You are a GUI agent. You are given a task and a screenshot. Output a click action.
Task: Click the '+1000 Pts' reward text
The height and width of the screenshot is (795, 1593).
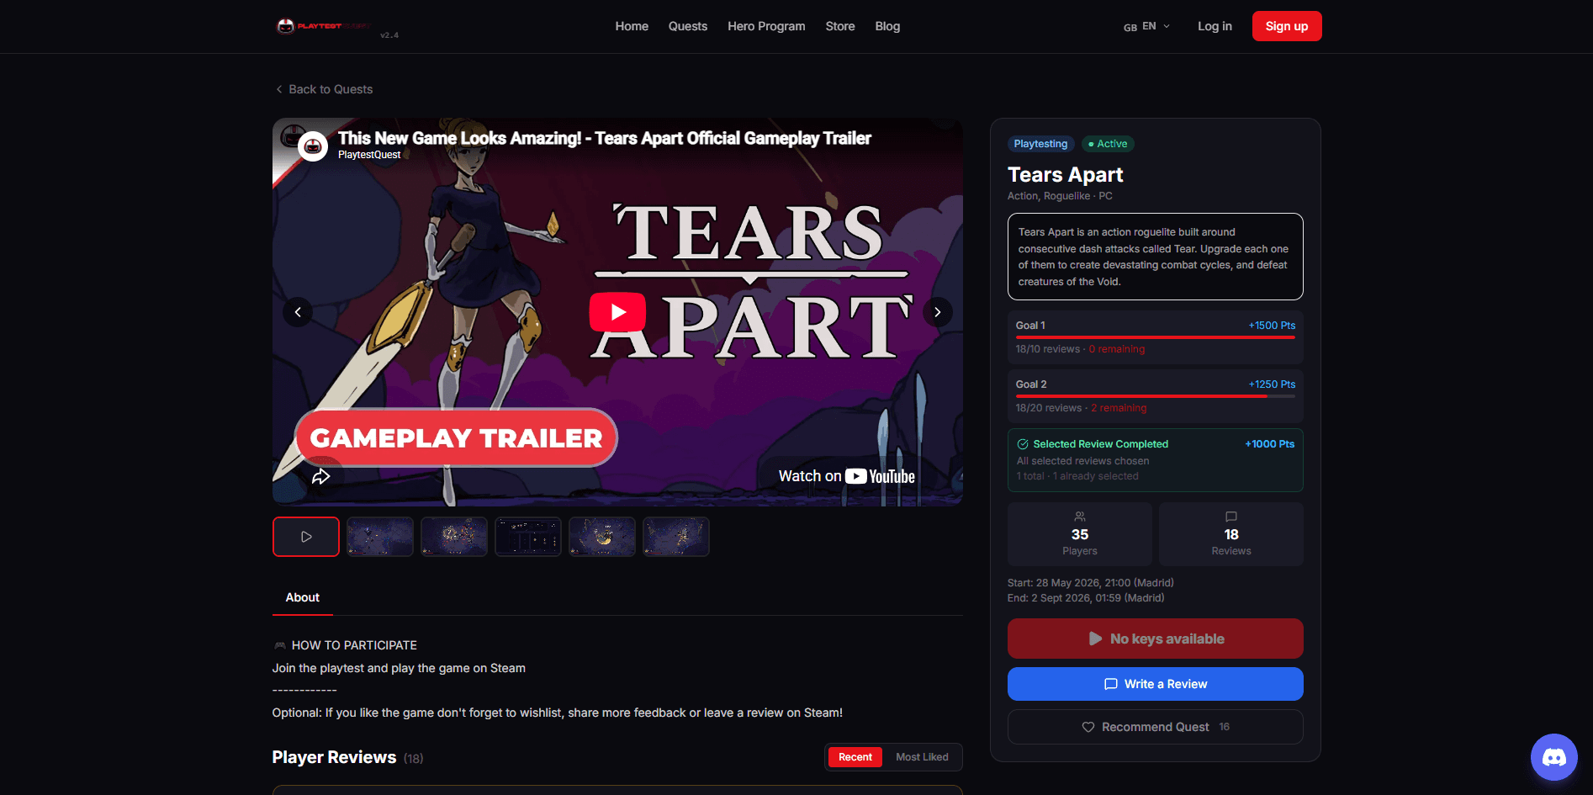1270,444
